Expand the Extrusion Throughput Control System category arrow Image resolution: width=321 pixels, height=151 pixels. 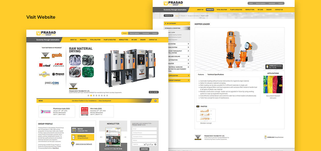click(x=188, y=51)
